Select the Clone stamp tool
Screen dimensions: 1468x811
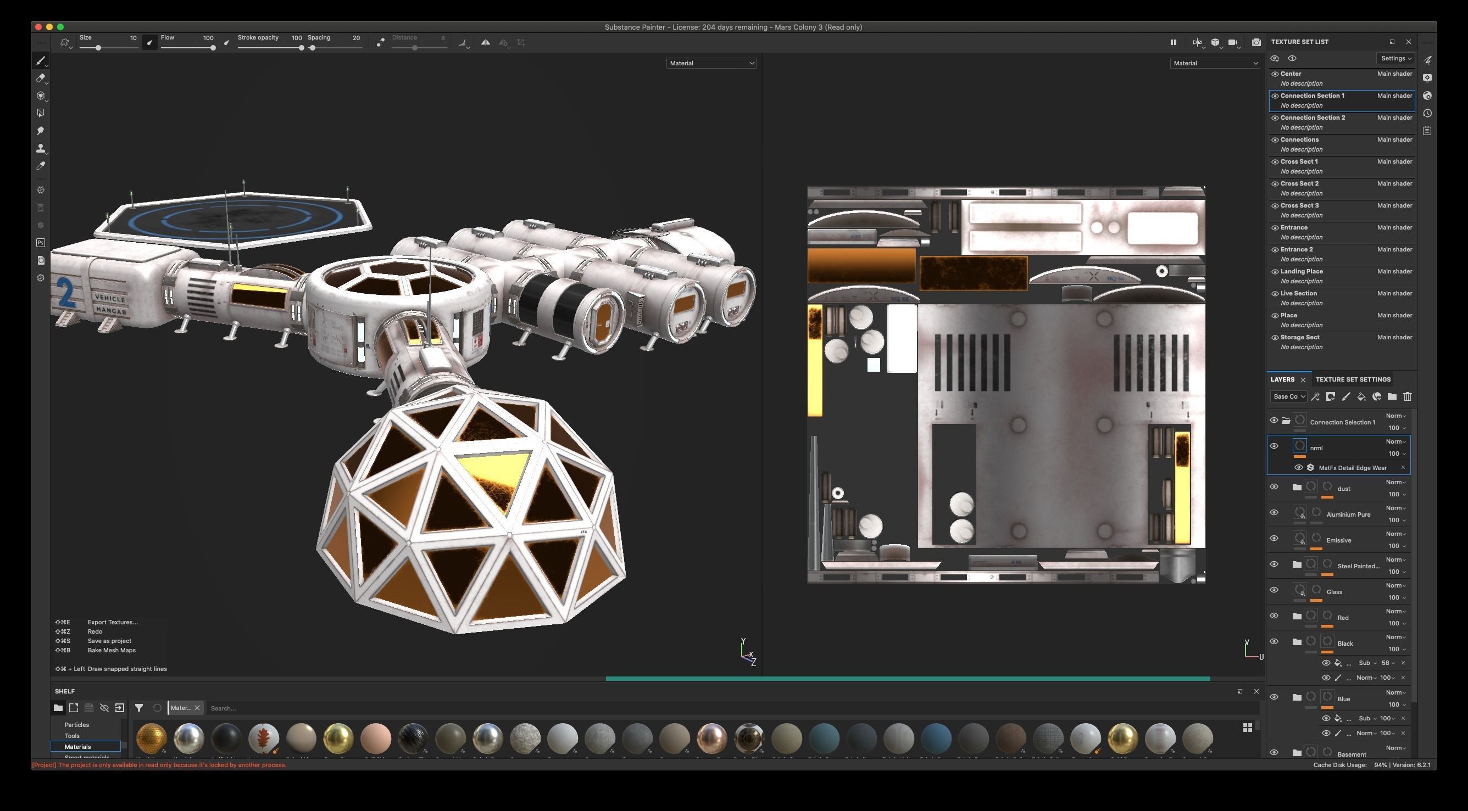click(41, 149)
